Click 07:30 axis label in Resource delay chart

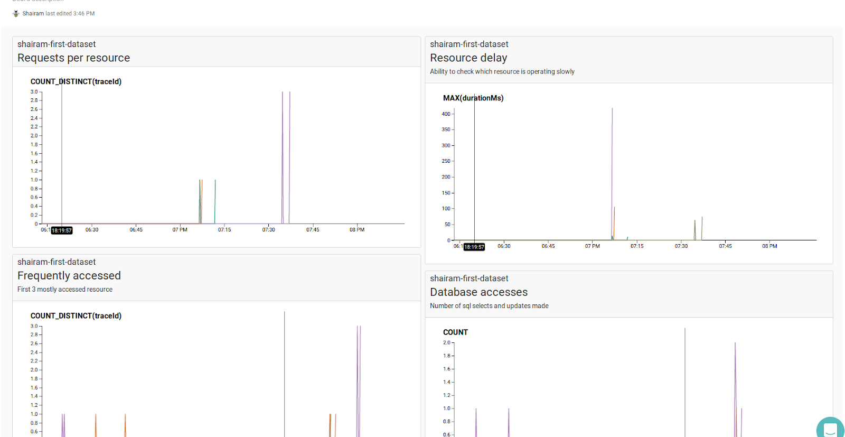pos(681,246)
